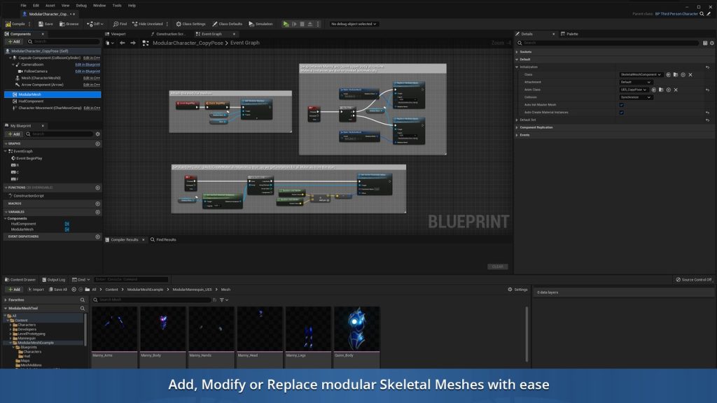Image resolution: width=717 pixels, height=403 pixels.
Task: Click the Compile blueprint icon
Action: click(8, 24)
